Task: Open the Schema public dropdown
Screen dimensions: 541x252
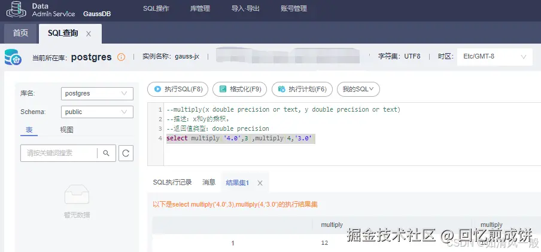Action: (97, 112)
